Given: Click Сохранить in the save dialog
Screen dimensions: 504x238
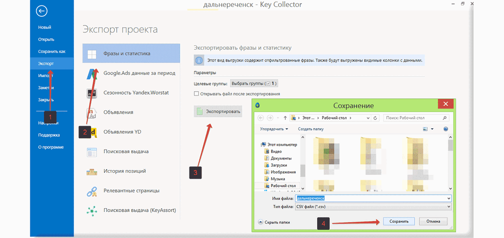Looking at the screenshot, I should tap(399, 221).
